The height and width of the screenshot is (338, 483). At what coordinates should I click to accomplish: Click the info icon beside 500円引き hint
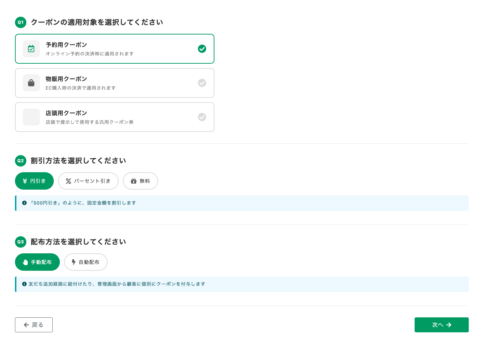pyautogui.click(x=24, y=203)
